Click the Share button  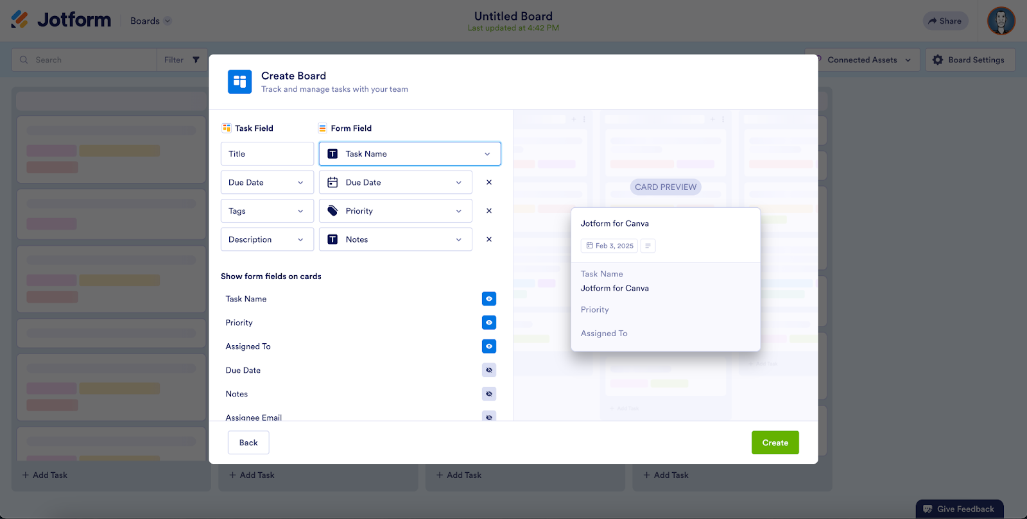945,21
